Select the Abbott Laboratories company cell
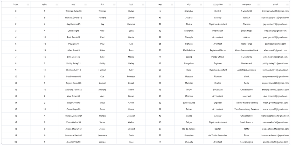Screen dimensions: 291x145 coord(247,70)
